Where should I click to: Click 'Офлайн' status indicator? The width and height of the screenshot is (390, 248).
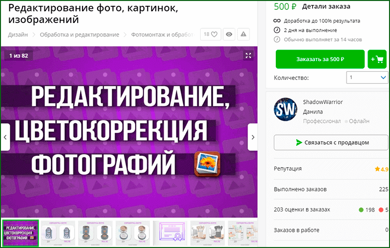click(x=357, y=121)
